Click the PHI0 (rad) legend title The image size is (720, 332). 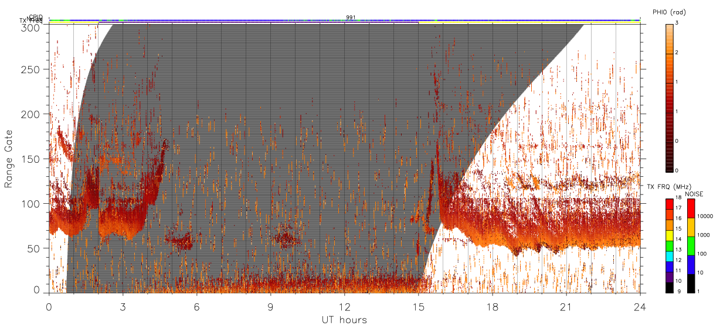[x=669, y=12]
